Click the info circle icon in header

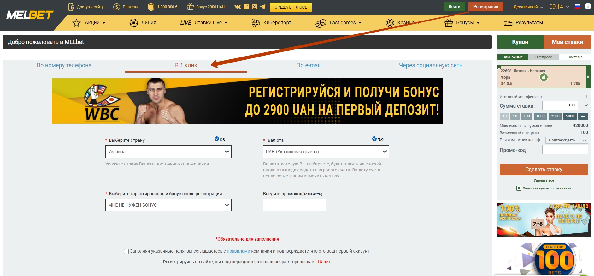click(x=588, y=6)
